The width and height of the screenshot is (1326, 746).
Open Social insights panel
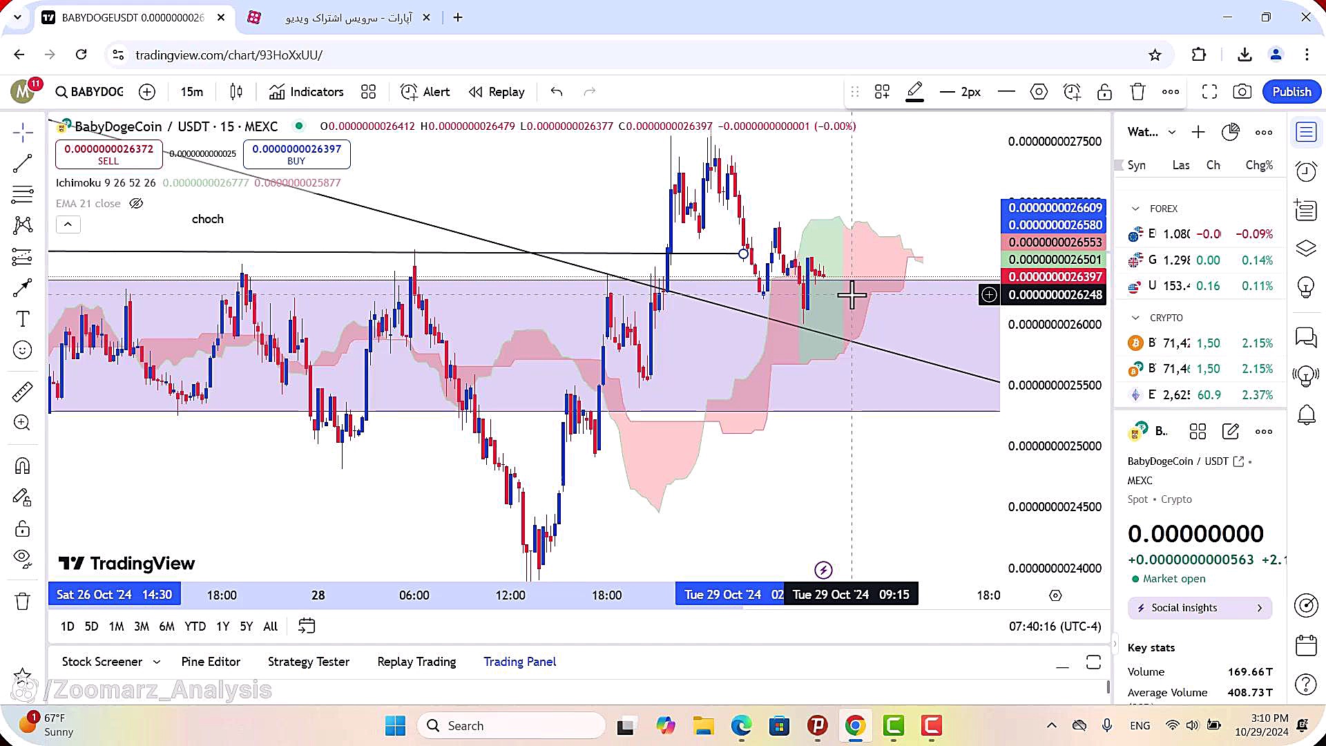1200,608
